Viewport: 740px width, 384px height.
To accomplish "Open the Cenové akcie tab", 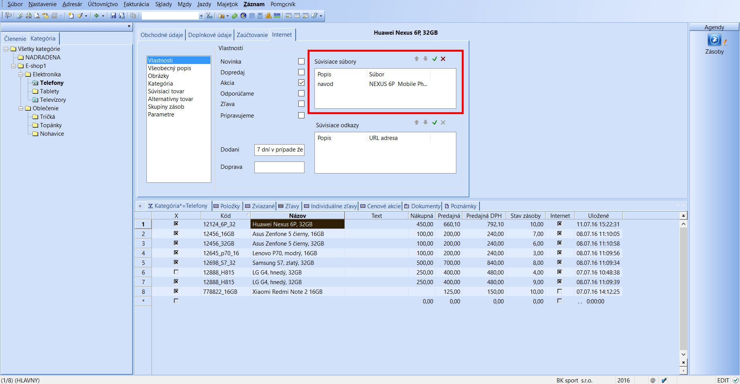I will [380, 206].
